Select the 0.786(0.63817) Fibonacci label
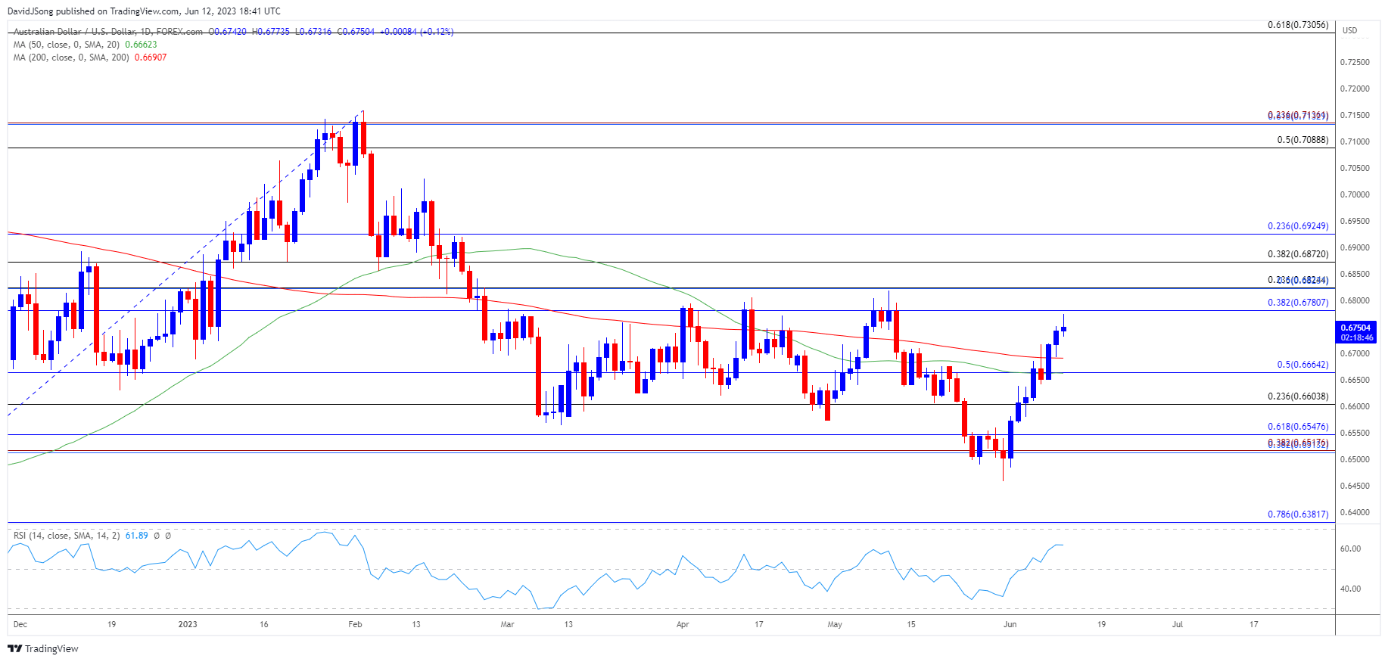The height and width of the screenshot is (662, 1388). click(x=1298, y=514)
